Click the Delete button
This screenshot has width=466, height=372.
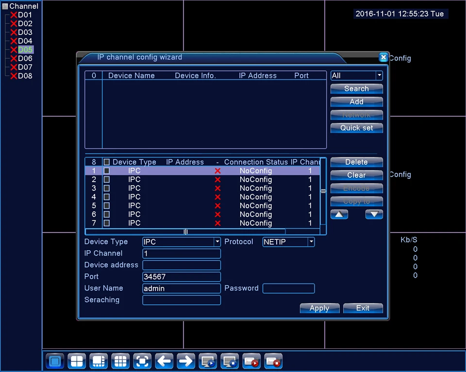(357, 162)
